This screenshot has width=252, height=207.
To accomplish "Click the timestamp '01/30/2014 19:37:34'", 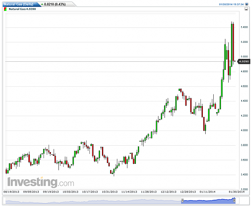I will point(231,4).
